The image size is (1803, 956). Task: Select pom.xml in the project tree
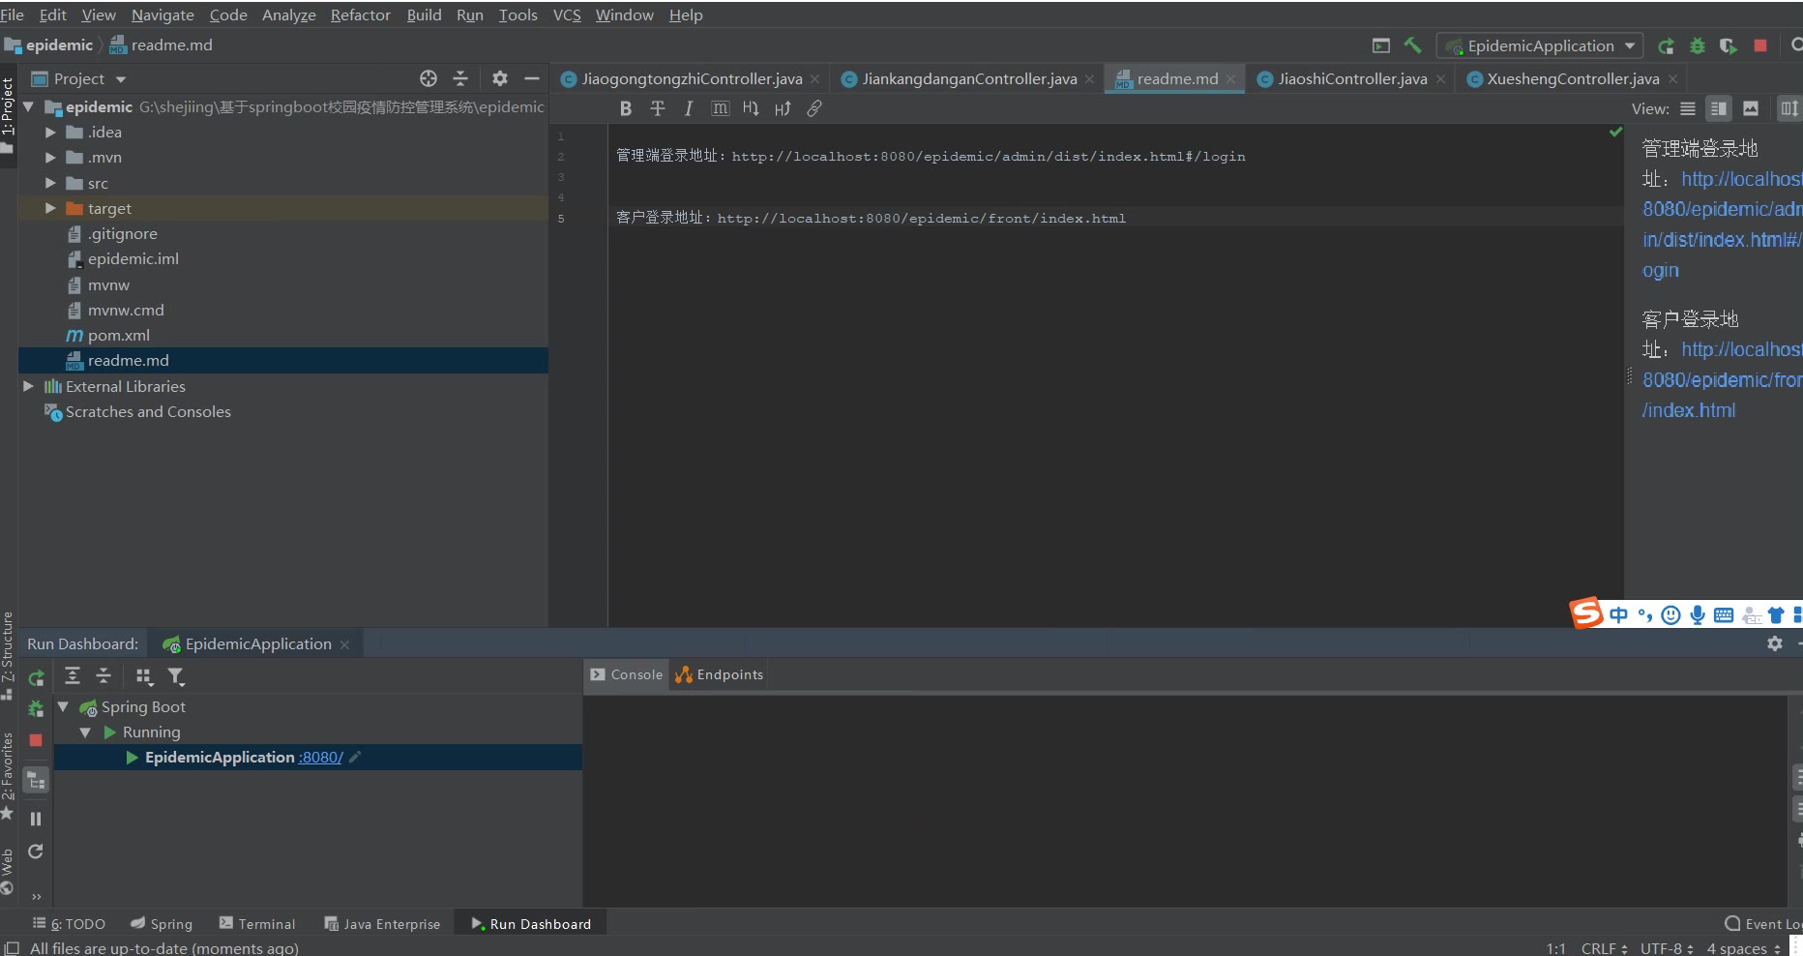click(x=118, y=335)
